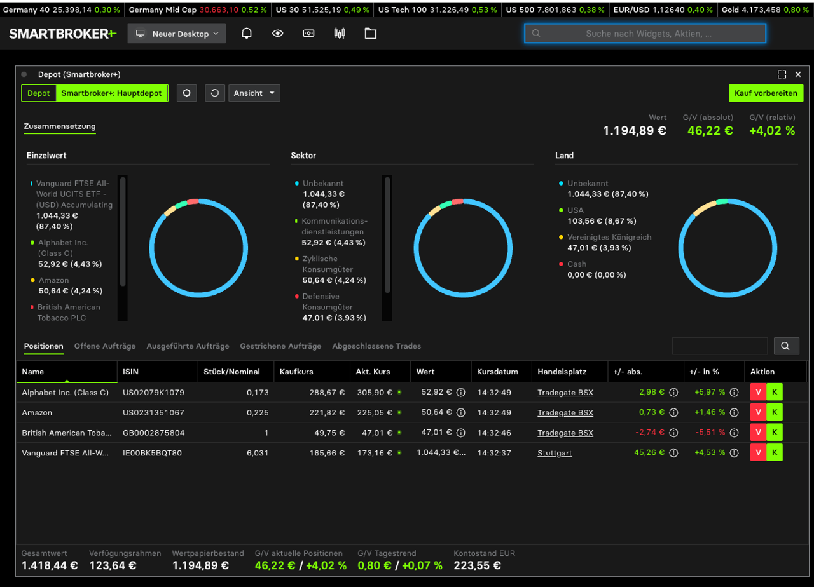Expand the Ansicht dropdown menu

tap(254, 93)
